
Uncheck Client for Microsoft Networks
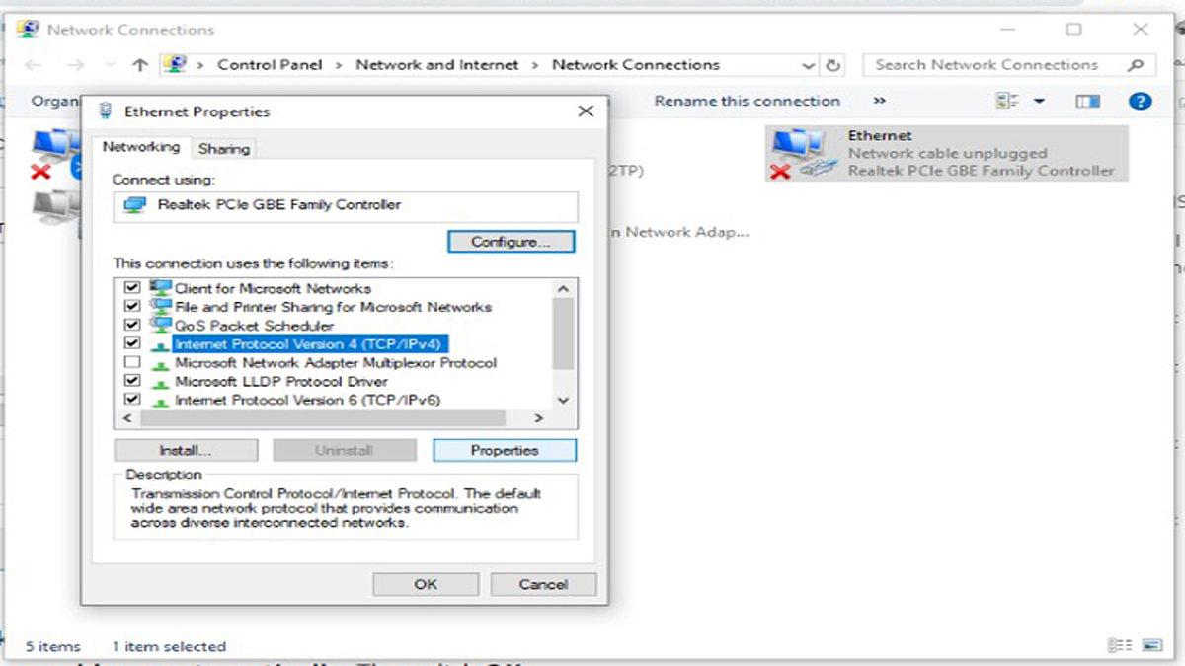pos(132,288)
